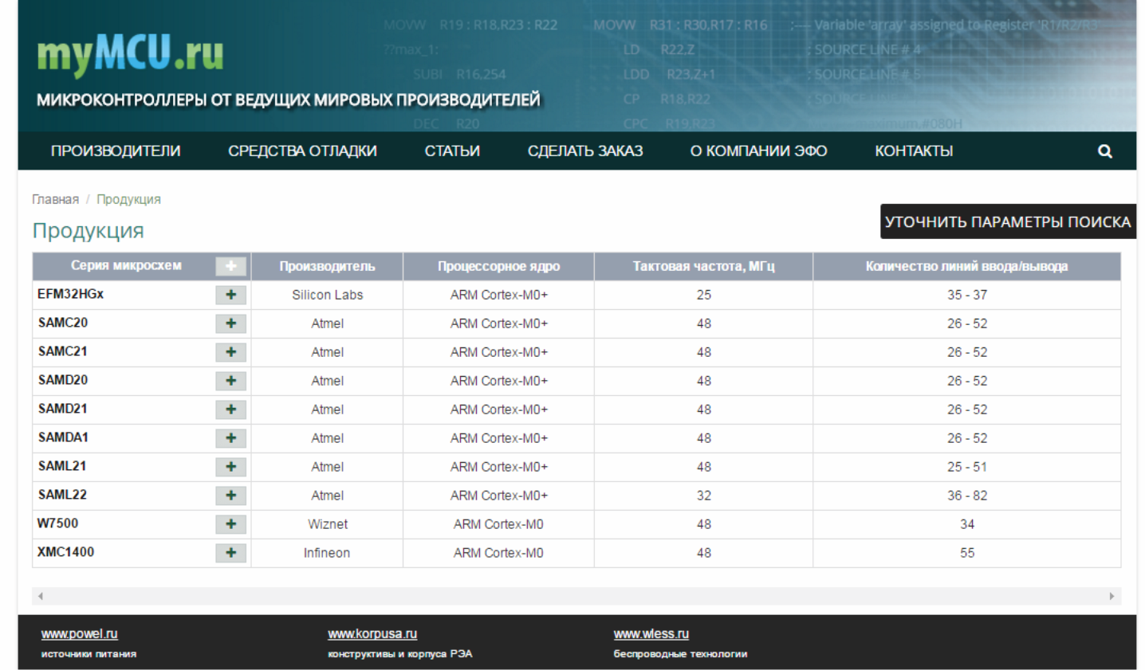
Task: Expand the SAMC20 row plus button
Action: (x=230, y=323)
